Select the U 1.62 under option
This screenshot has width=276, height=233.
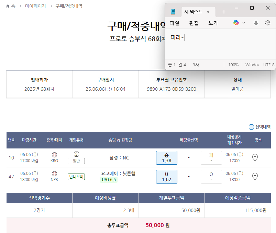[166, 176]
